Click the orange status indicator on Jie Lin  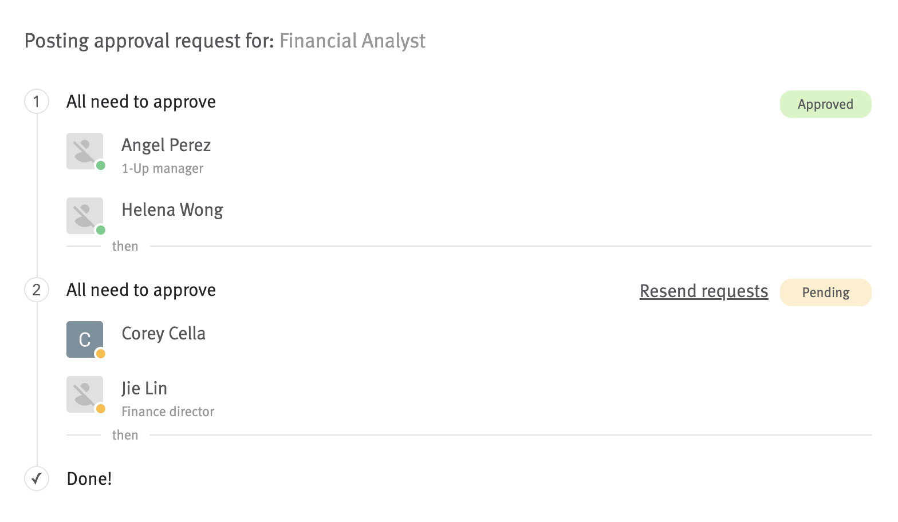coord(101,409)
